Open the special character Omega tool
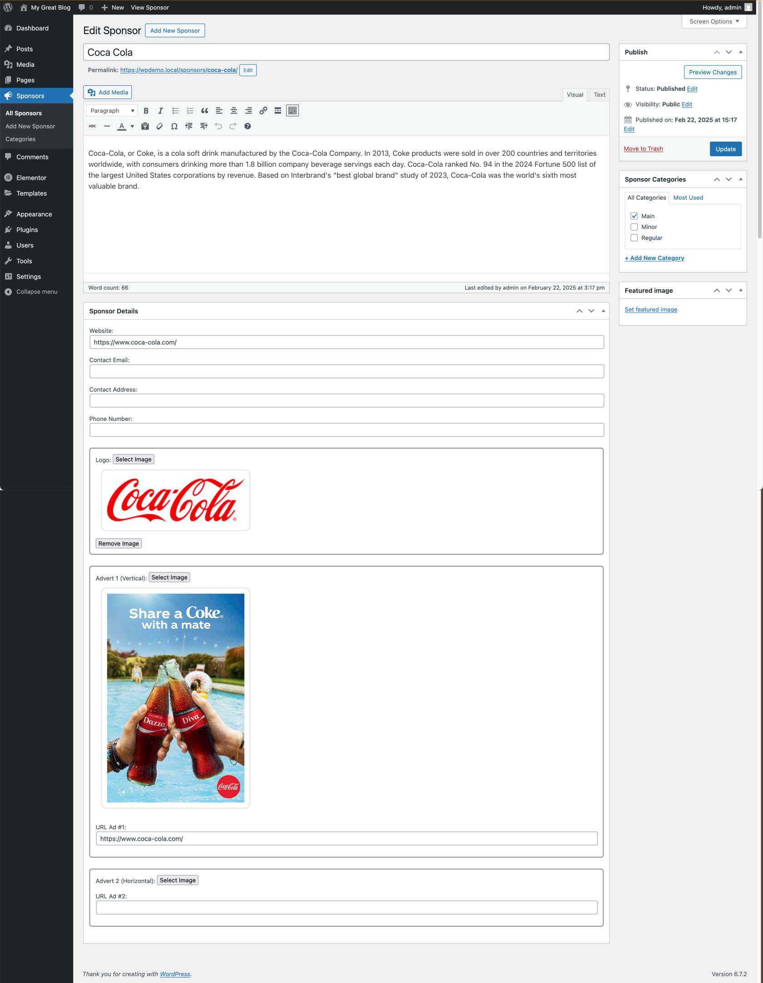Image resolution: width=763 pixels, height=983 pixels. pos(174,126)
